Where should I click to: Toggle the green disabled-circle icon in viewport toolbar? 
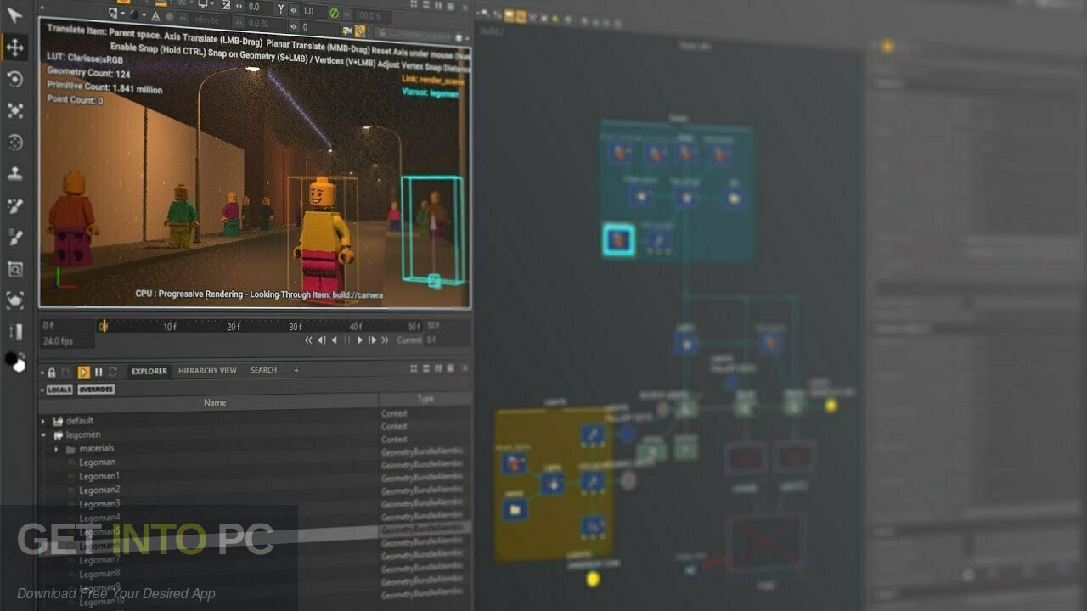(x=334, y=14)
